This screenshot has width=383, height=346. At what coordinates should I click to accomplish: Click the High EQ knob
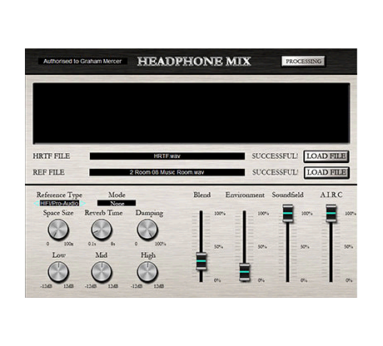point(147,272)
